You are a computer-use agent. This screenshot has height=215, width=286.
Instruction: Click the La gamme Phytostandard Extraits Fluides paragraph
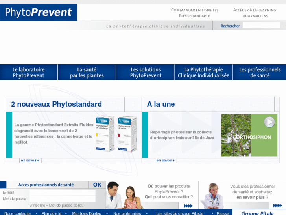[54, 134]
